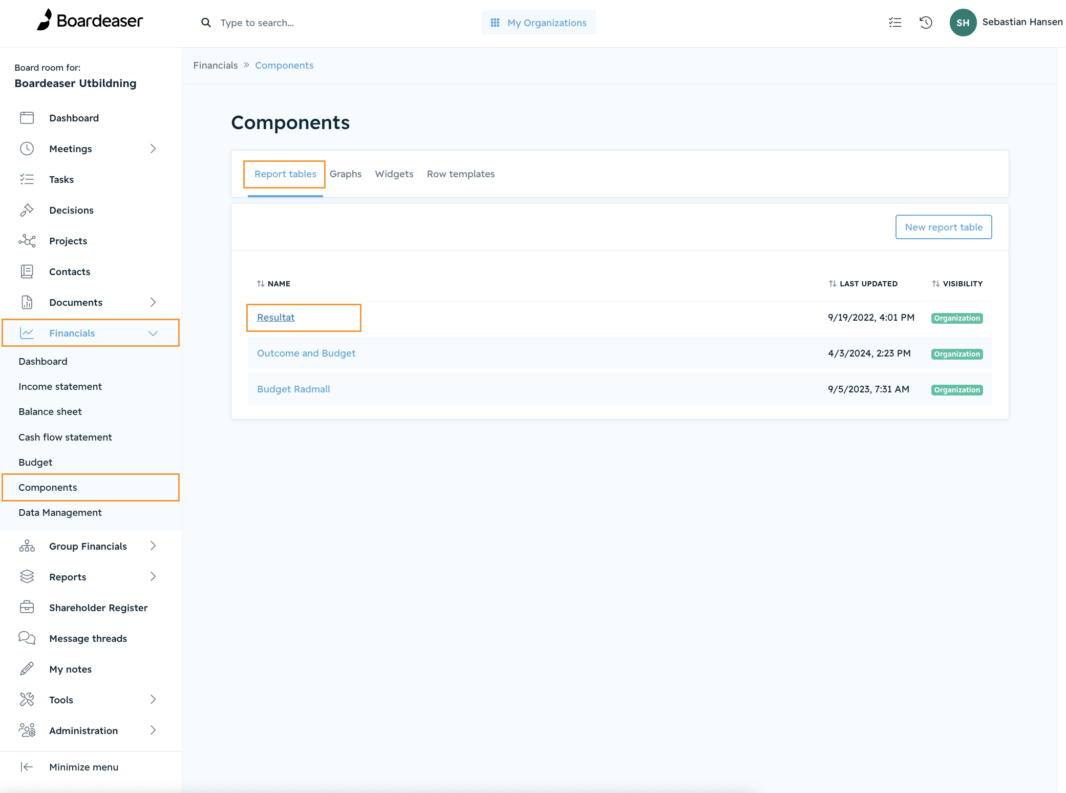Viewport: 1066px width, 793px height.
Task: Click Organization badge in Budget Radmall row
Action: click(x=956, y=390)
